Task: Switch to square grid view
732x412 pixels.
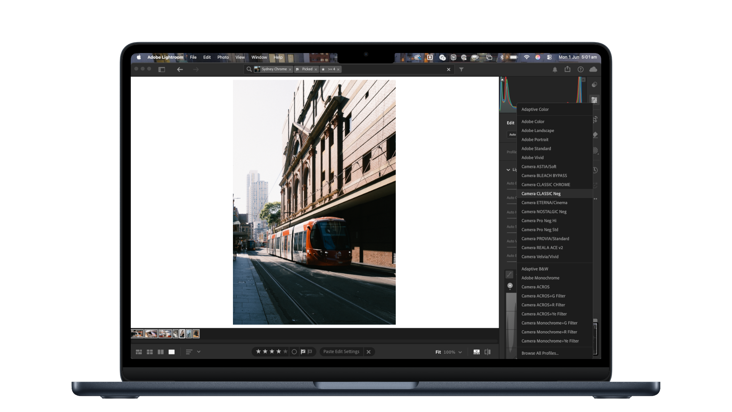Action: coord(150,352)
